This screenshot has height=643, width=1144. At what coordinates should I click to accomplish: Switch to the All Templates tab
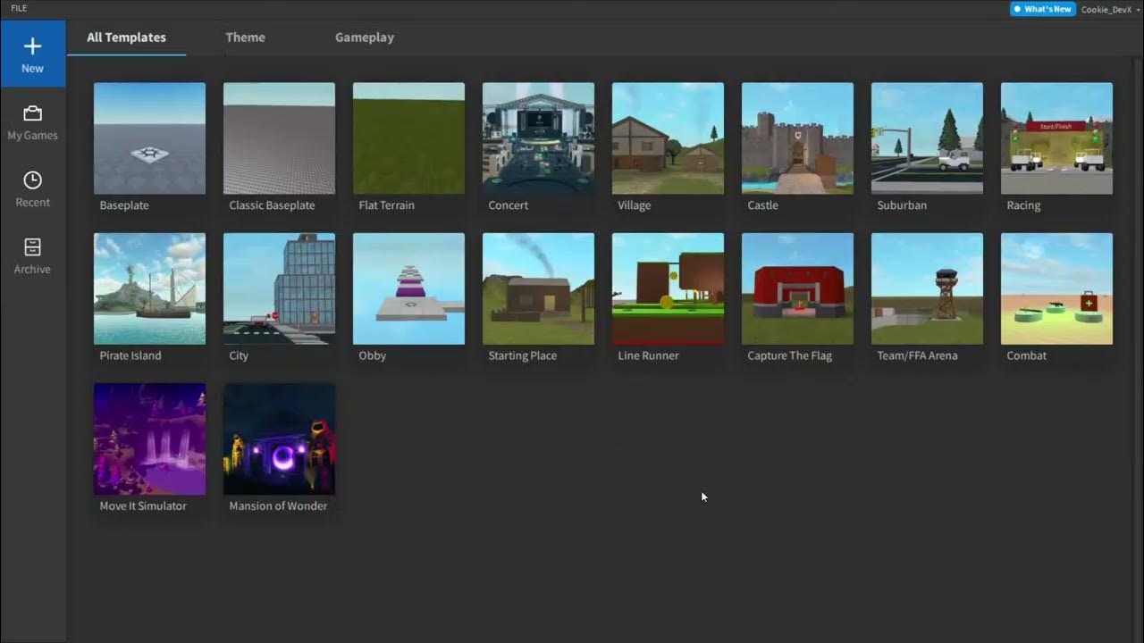[x=126, y=38]
